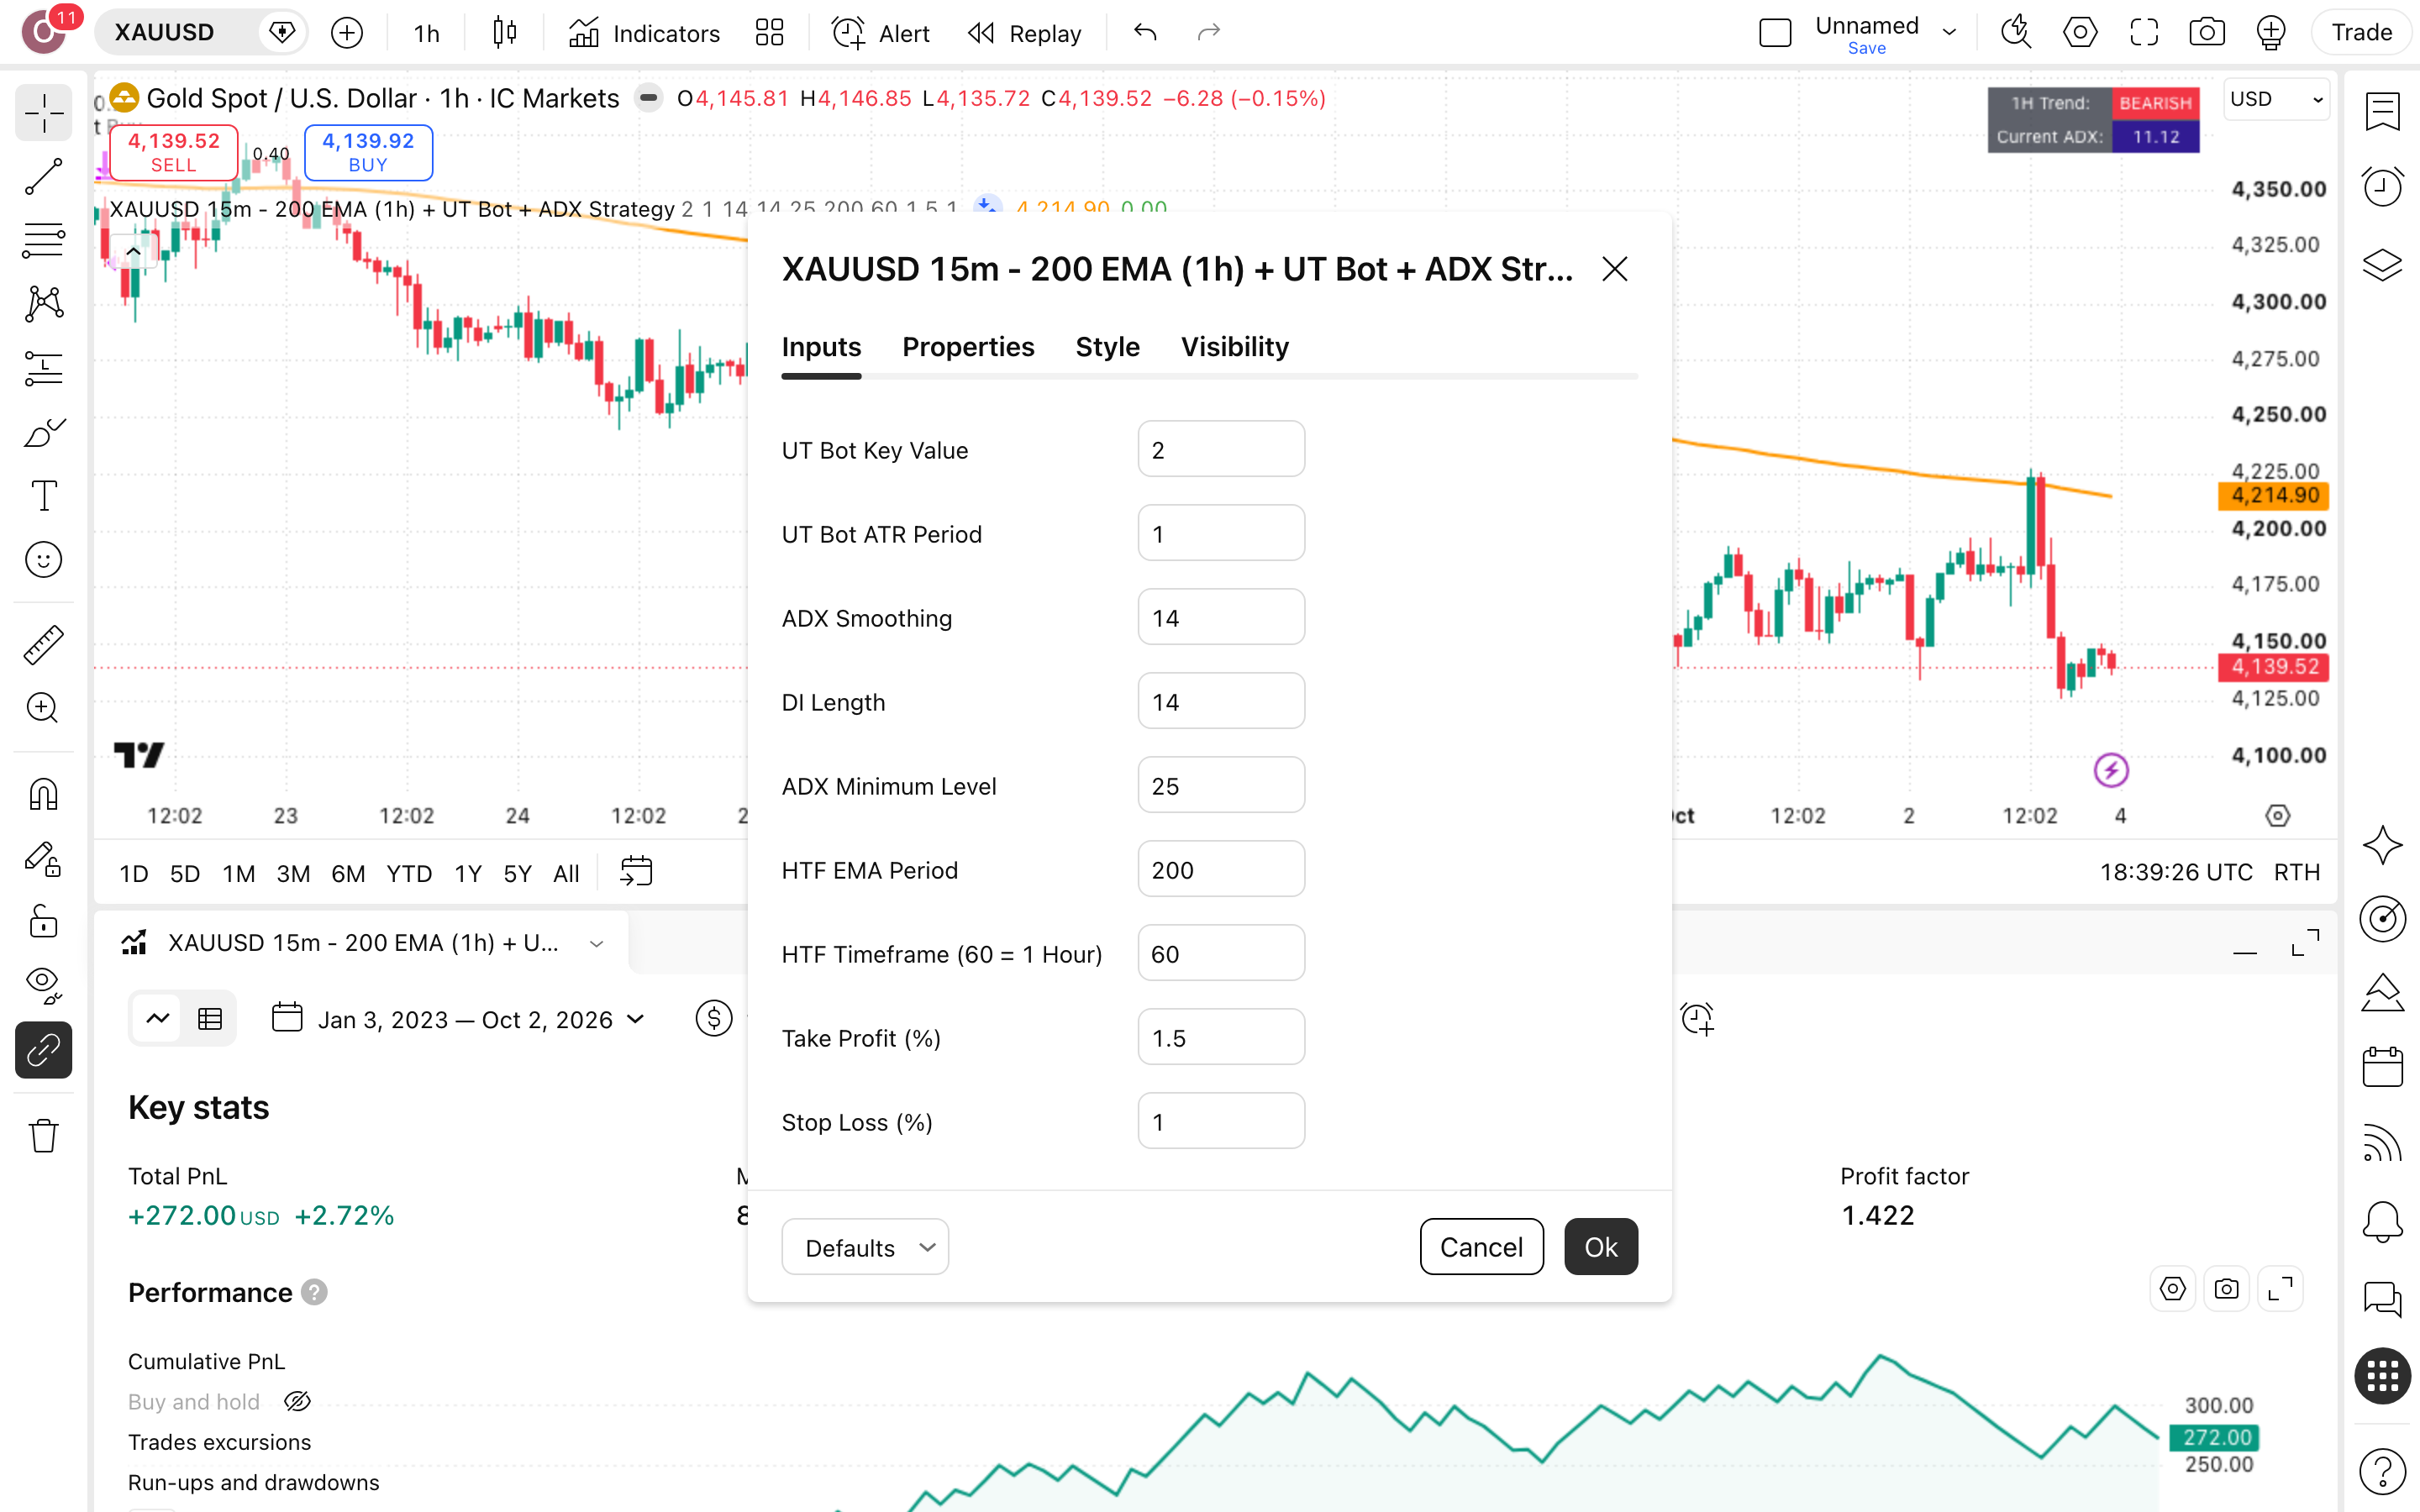Create an Alert from the toolbar
The width and height of the screenshot is (2420, 1512).
coord(880,33)
